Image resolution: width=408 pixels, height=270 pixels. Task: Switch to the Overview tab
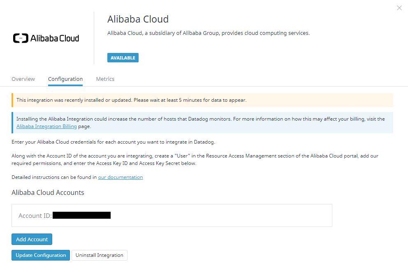(x=23, y=79)
